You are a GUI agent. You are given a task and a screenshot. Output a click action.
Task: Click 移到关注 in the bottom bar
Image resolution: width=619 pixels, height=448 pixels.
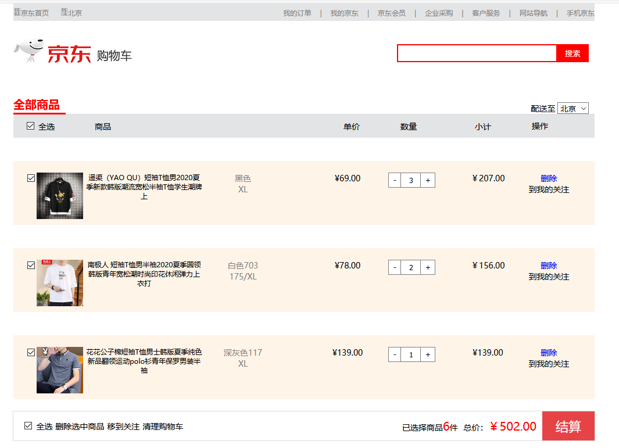(123, 427)
